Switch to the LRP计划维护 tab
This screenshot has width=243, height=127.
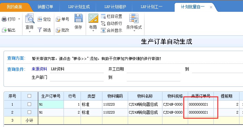pyautogui.click(x=115, y=7)
